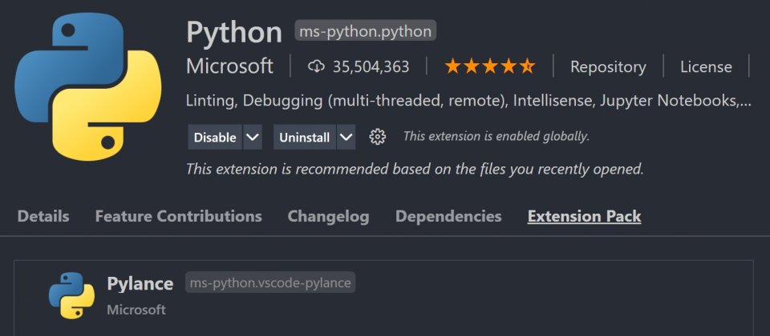Image resolution: width=770 pixels, height=336 pixels.
Task: Open the Changelog tab
Action: [x=329, y=216]
